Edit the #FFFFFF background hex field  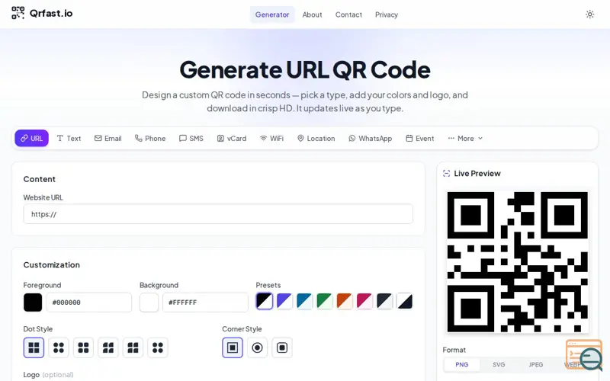coord(205,302)
